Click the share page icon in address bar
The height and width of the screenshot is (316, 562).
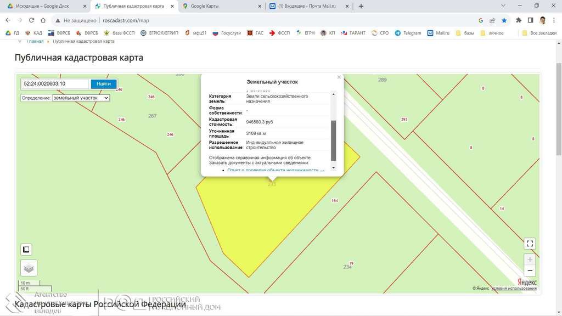(x=492, y=20)
